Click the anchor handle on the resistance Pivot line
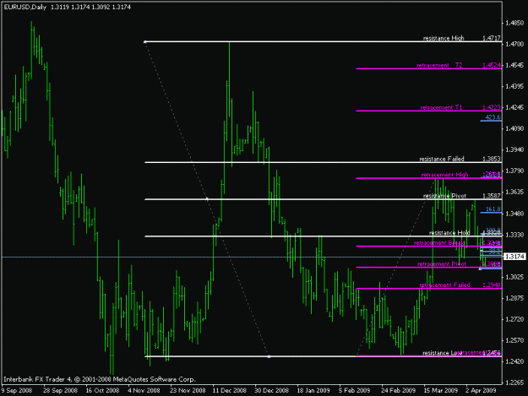 pos(207,199)
